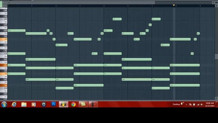Select the A#4 note in bar 6
Viewport: 218px width, 123px height.
click(137, 59)
